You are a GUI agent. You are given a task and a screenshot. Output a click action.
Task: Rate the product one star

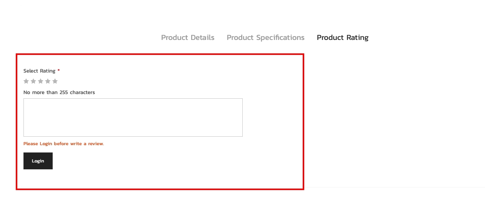(x=26, y=81)
